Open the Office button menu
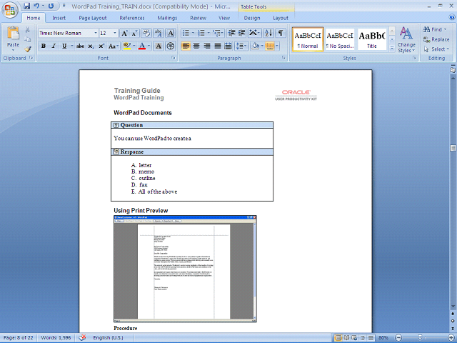This screenshot has height=343, width=457. (x=9, y=10)
